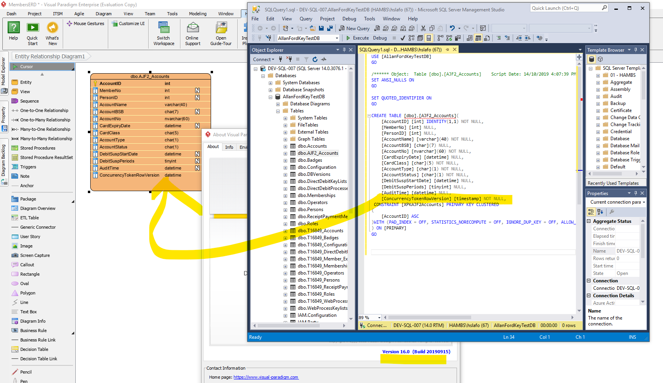Expand the dbo.AJF2_Accounts table node

[x=285, y=153]
